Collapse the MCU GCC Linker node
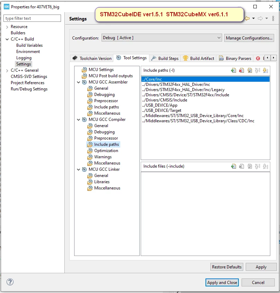The image size is (280, 293). pyautogui.click(x=79, y=169)
